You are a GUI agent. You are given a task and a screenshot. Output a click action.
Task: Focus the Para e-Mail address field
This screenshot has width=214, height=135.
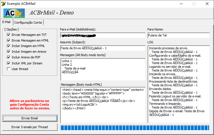[x=103, y=35]
